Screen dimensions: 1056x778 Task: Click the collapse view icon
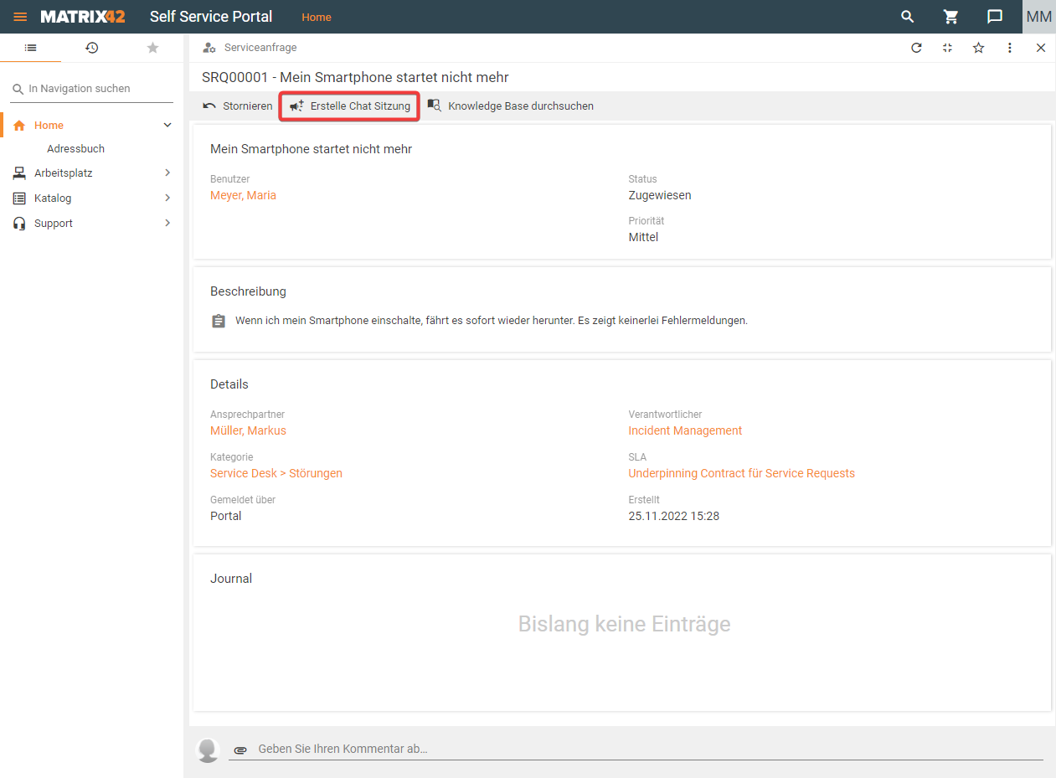point(947,48)
